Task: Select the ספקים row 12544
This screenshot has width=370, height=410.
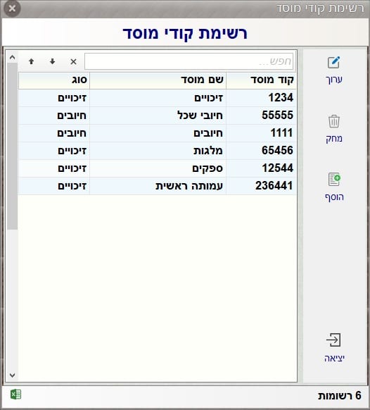Action: point(157,168)
